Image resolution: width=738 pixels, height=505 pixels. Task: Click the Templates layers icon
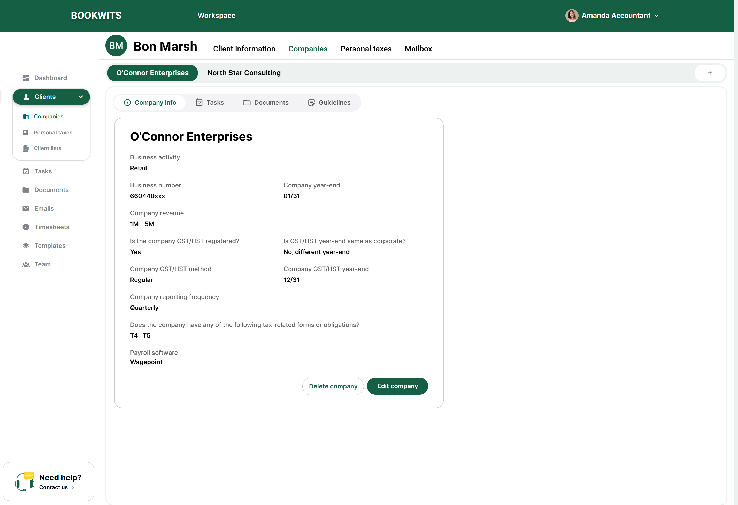[x=26, y=246]
